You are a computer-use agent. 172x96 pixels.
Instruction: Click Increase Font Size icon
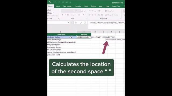tap(82, 11)
